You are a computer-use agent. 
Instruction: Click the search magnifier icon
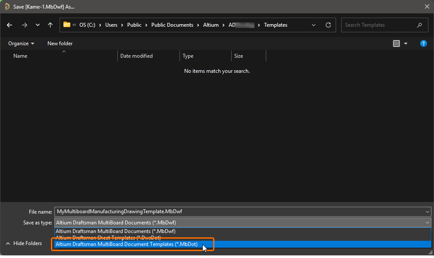click(x=420, y=25)
